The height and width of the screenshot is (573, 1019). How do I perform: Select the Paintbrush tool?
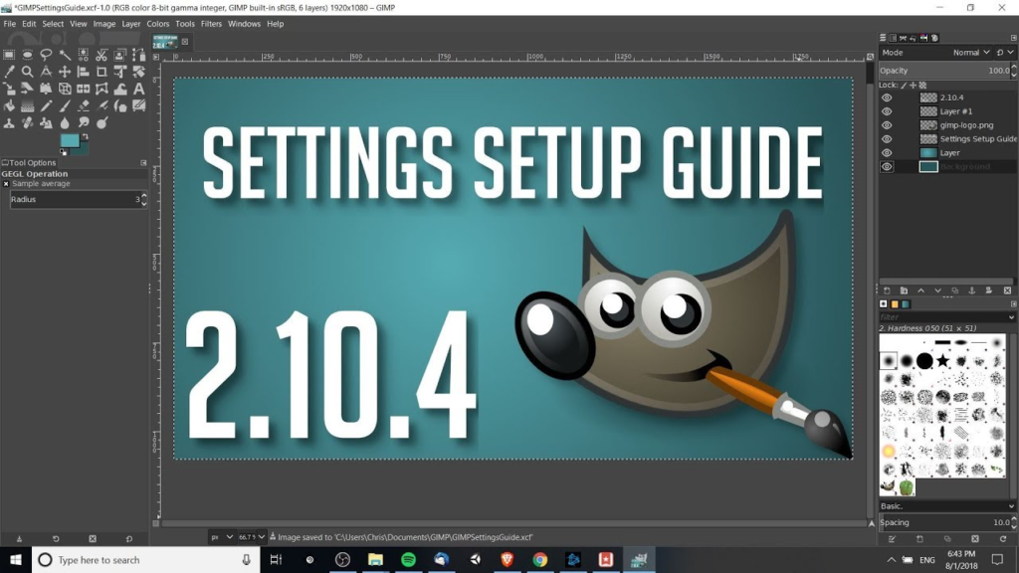tap(65, 105)
